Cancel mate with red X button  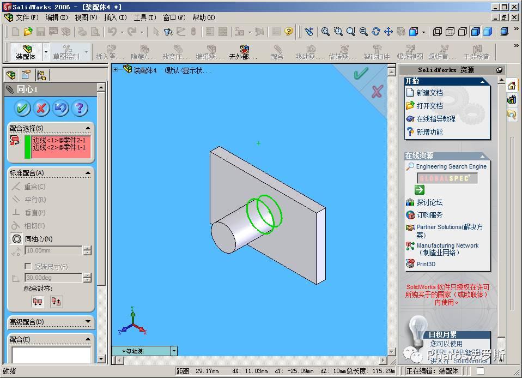(x=41, y=108)
